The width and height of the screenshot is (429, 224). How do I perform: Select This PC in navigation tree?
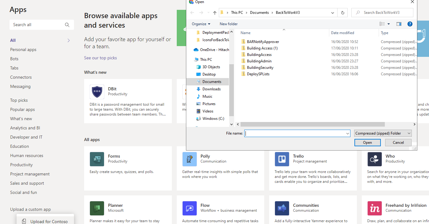[x=203, y=60]
